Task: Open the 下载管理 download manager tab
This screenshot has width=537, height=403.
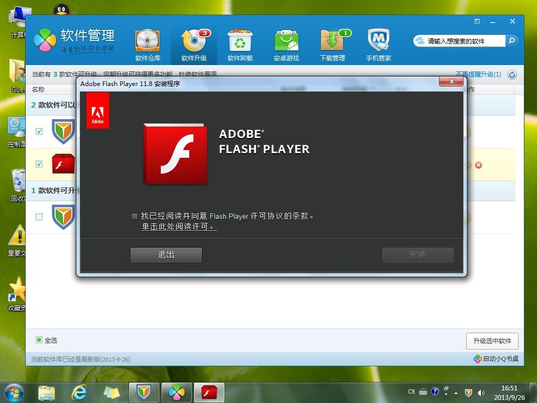Action: pos(332,46)
